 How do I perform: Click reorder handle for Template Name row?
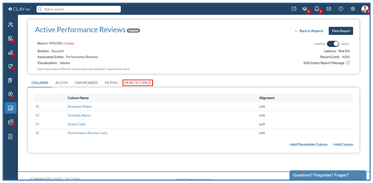pyautogui.click(x=37, y=115)
